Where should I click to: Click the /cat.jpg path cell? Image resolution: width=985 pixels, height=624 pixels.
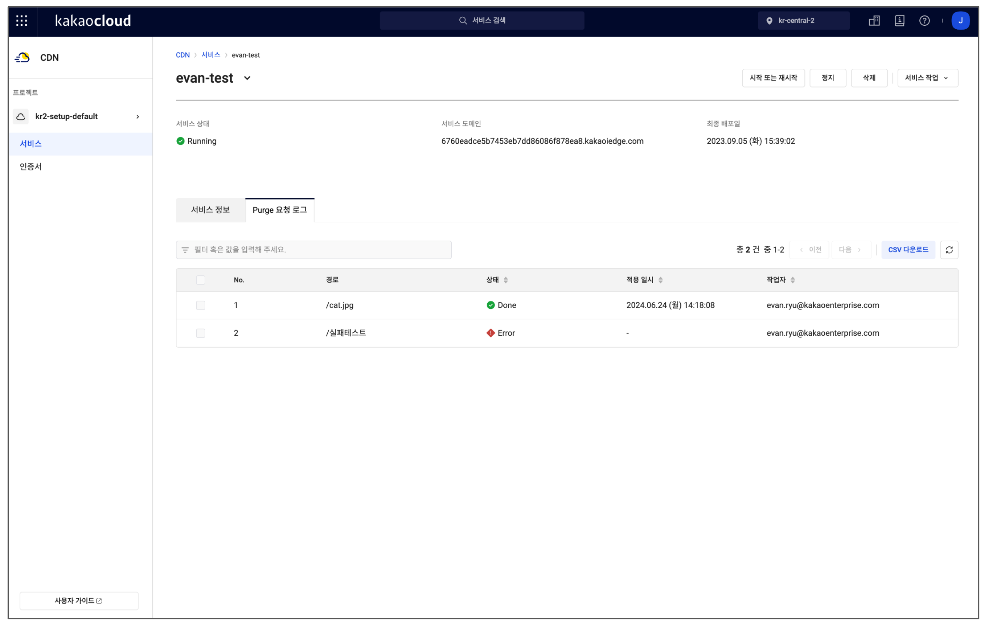[339, 305]
